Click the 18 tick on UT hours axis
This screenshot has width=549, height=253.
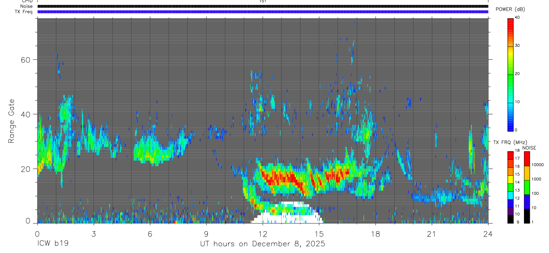[x=376, y=233]
